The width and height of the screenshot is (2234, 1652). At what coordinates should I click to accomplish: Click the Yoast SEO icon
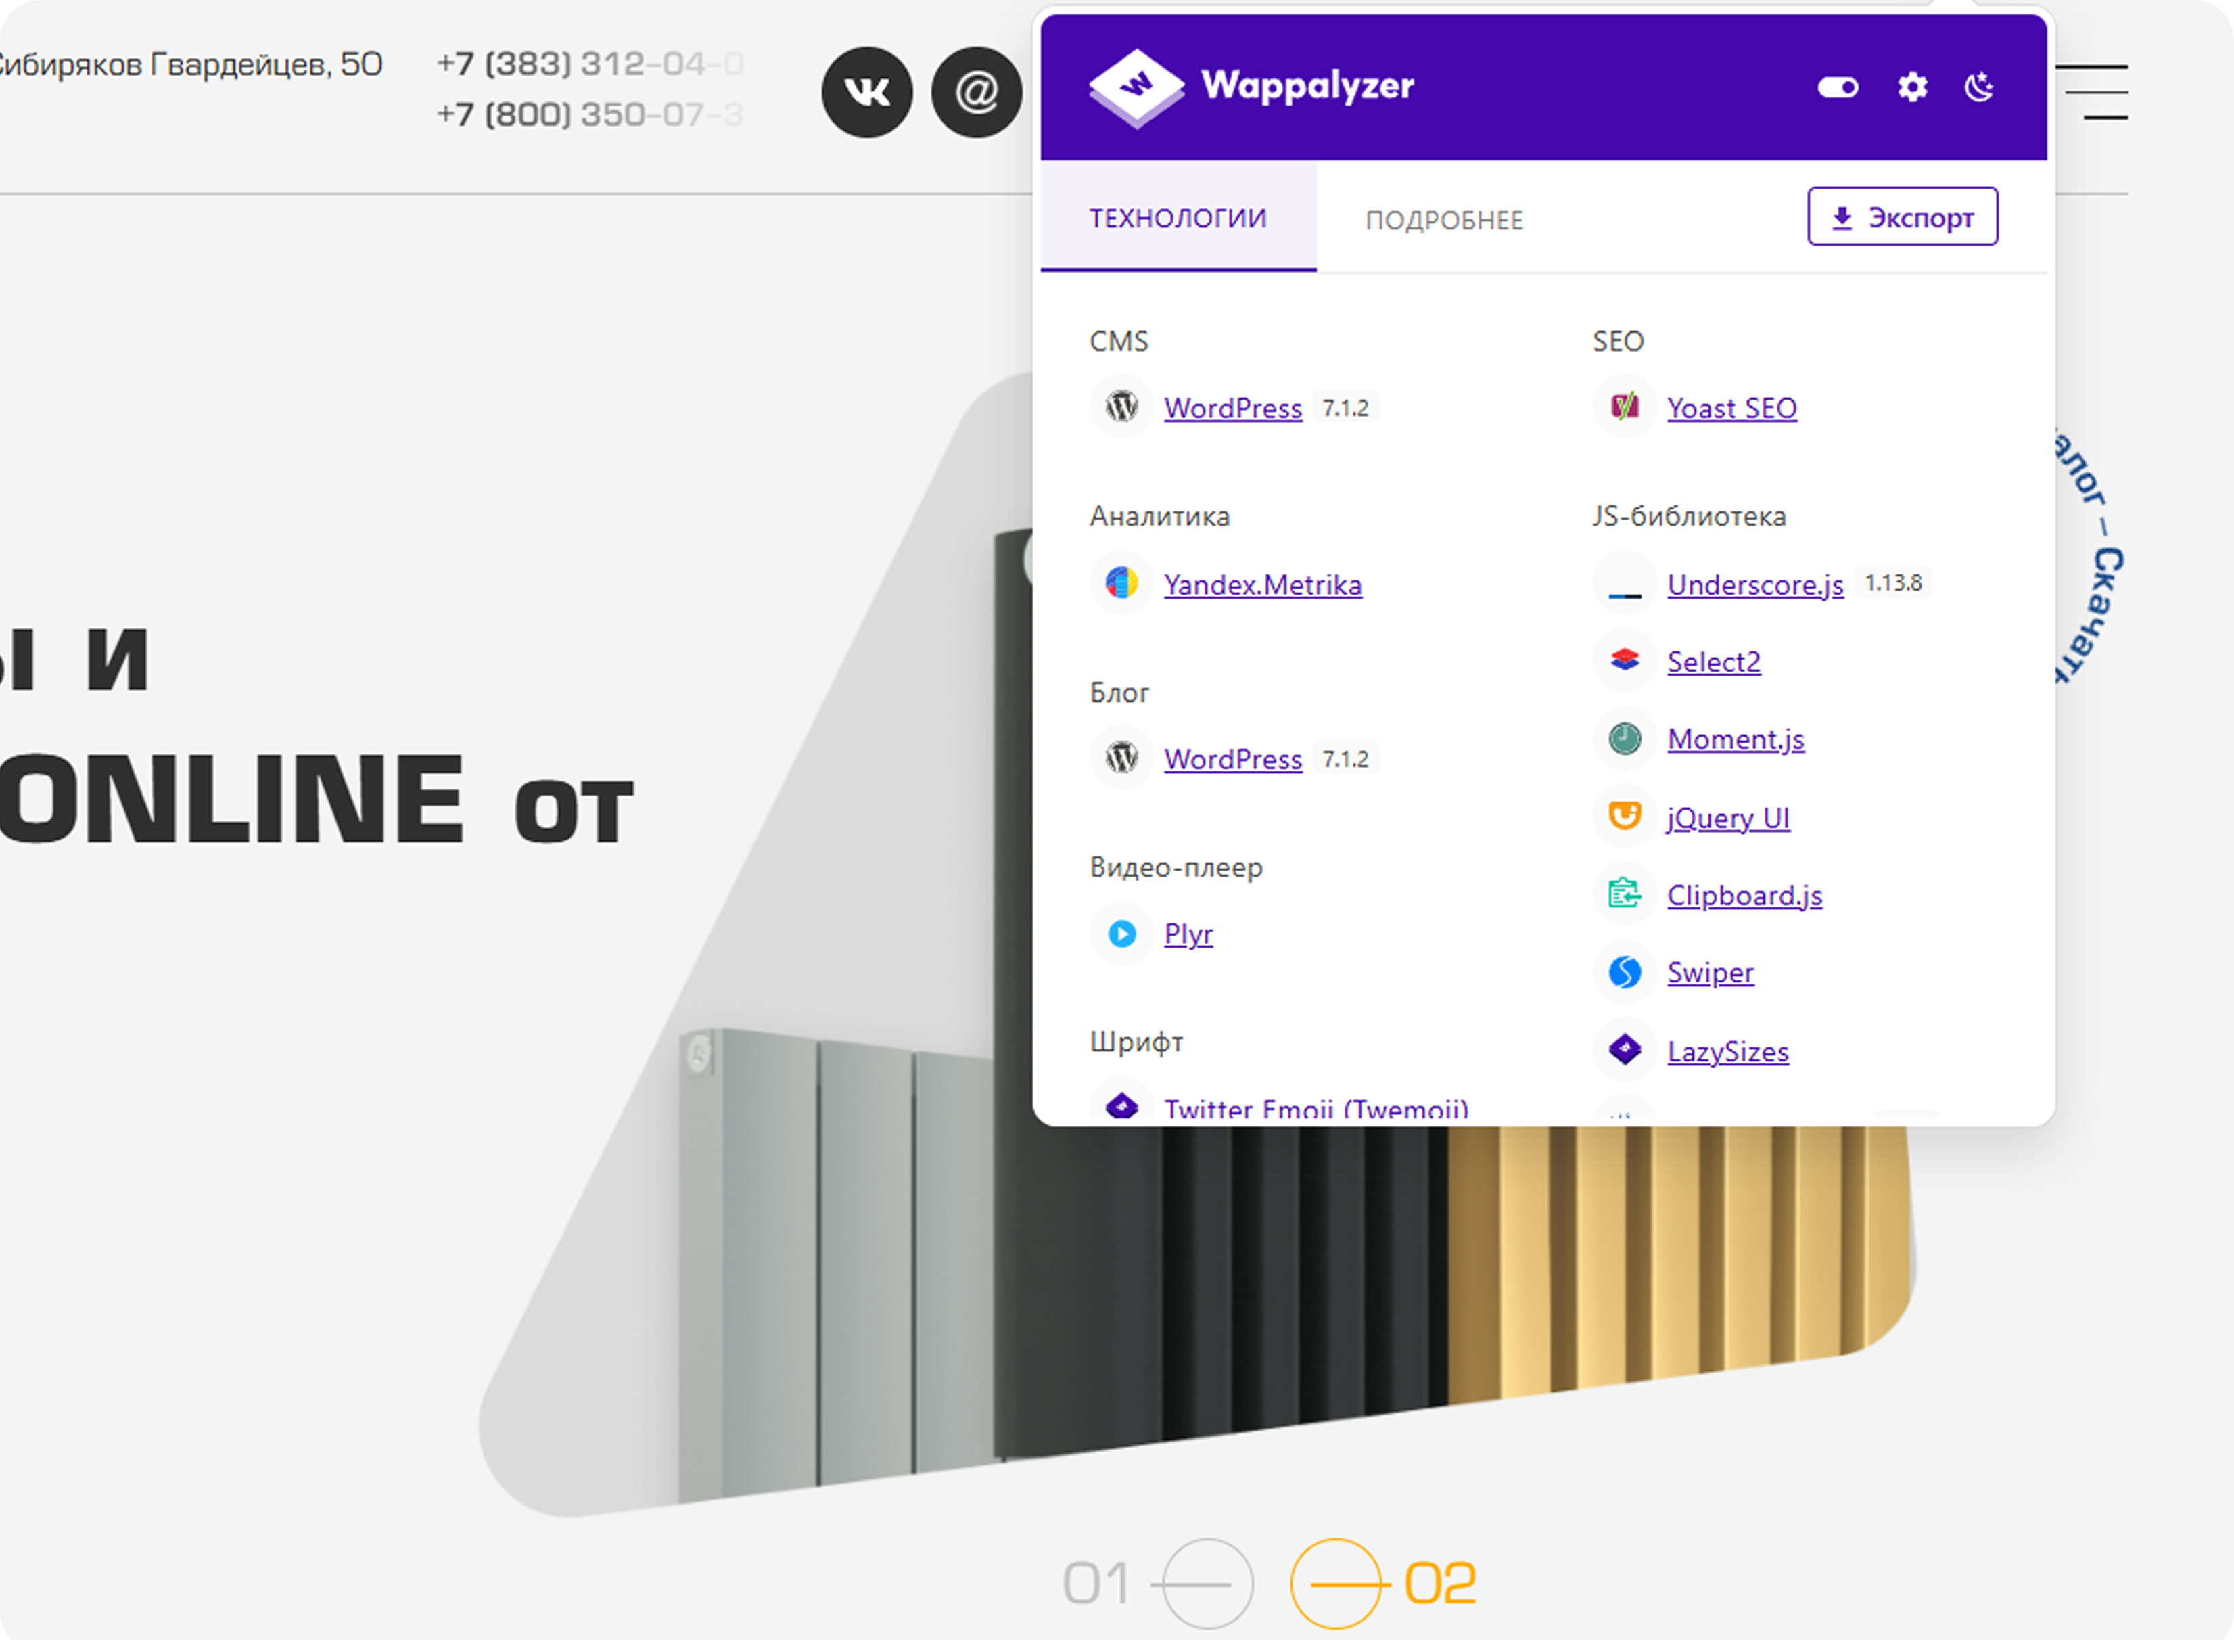[x=1625, y=407]
